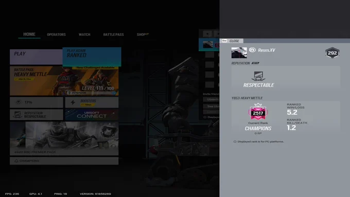Screen dimensions: 350x197
Task: Click the level 292 badge
Action: (332, 53)
